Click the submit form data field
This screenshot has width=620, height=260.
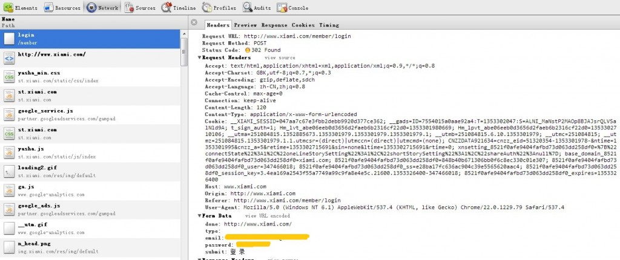(225, 252)
